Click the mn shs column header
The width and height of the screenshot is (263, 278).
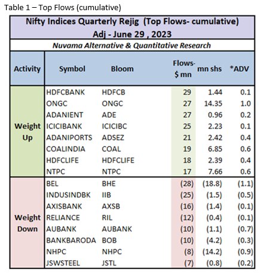click(209, 69)
